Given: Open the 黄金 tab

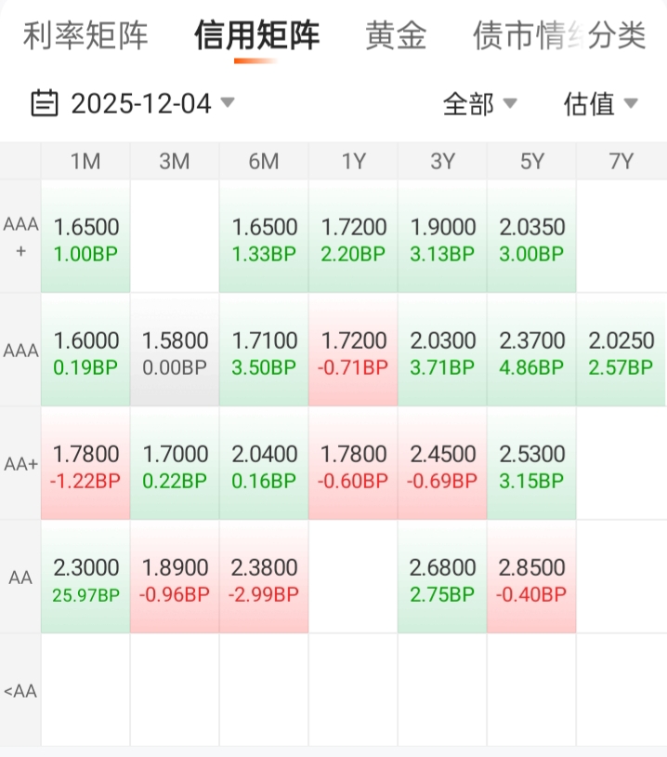Looking at the screenshot, I should (396, 36).
